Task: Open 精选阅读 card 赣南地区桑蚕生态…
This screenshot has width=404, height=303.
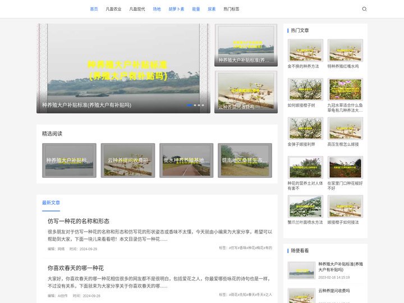Action: (x=245, y=160)
